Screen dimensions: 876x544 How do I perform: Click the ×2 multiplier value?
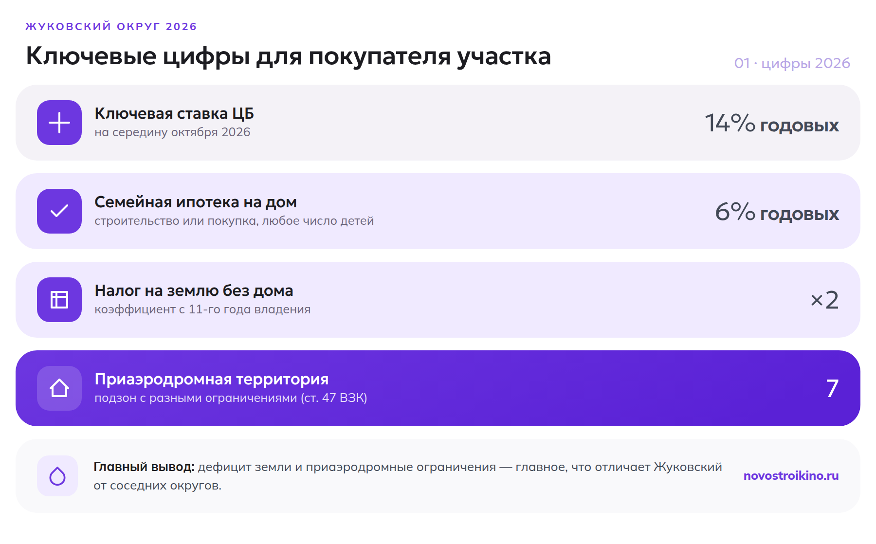tap(824, 300)
